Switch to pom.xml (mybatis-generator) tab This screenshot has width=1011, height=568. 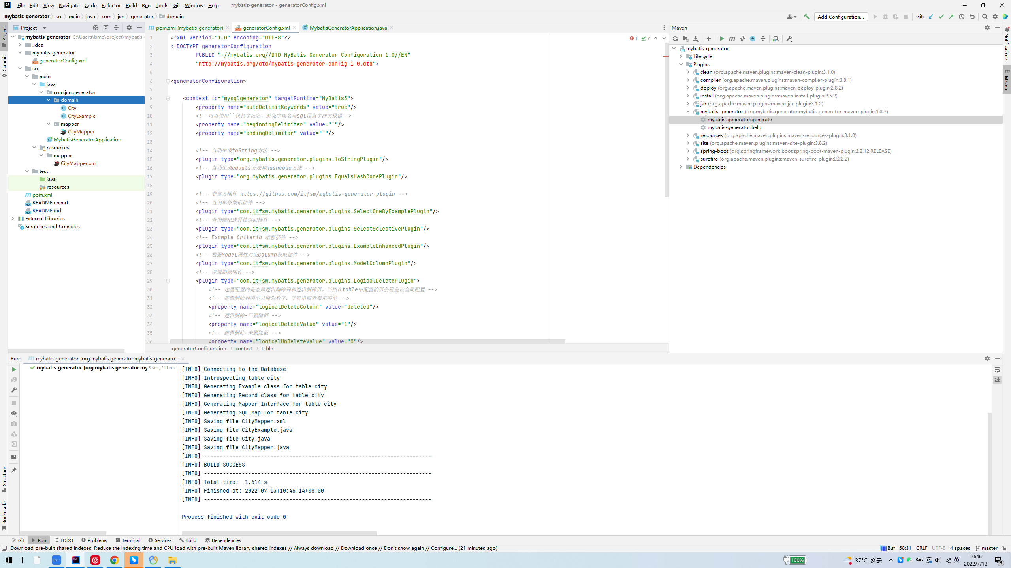189,28
